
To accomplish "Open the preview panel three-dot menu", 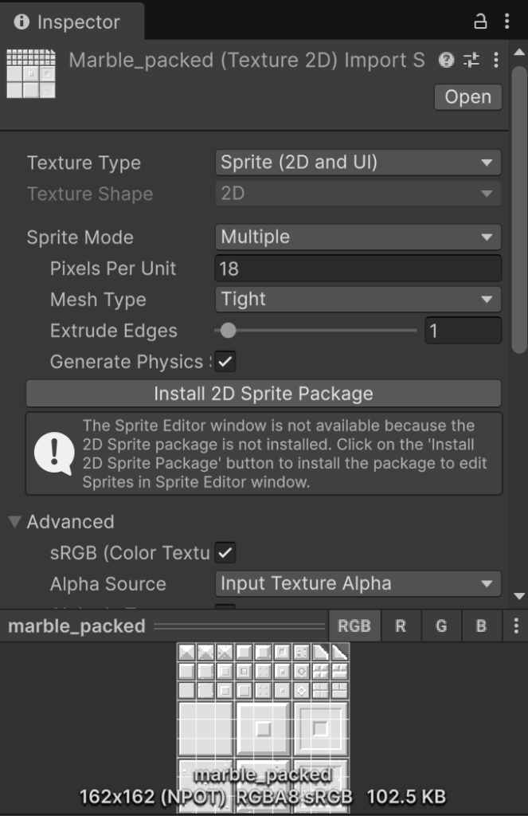I will coord(516,626).
